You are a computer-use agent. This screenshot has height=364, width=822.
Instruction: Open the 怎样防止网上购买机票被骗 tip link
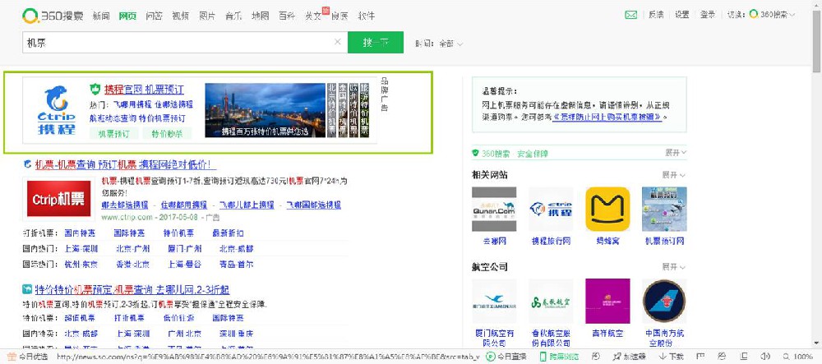tap(607, 117)
